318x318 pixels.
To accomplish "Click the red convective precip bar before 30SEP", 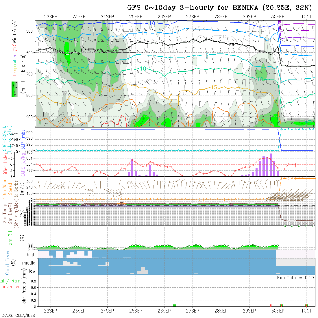I will coord(271,305).
